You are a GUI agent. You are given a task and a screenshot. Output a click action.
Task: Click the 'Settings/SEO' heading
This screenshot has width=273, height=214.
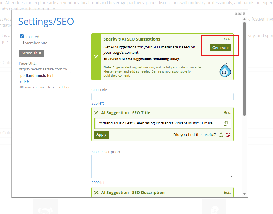coord(46,22)
